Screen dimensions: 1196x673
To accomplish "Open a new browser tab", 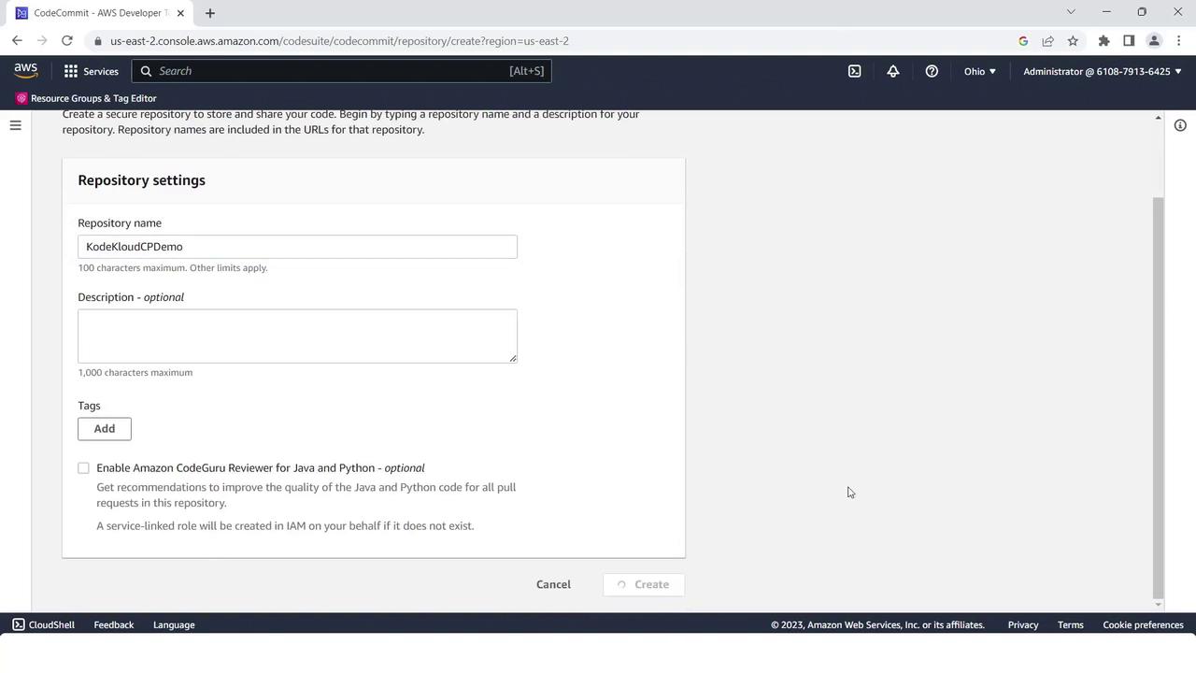I will [x=210, y=13].
